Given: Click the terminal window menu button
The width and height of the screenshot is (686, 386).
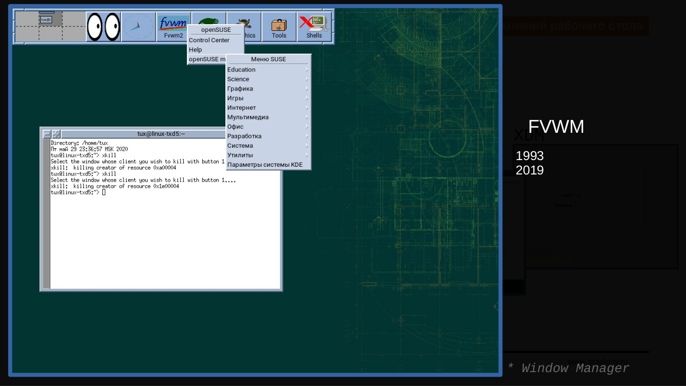Looking at the screenshot, I should point(47,134).
